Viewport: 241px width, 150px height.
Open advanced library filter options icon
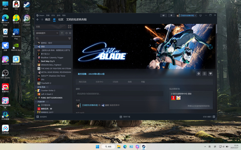click(x=70, y=38)
